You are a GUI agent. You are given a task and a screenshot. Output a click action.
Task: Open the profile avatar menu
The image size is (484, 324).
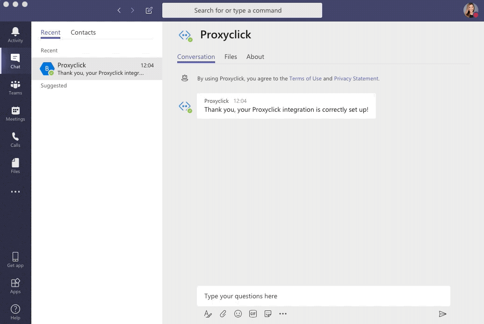pos(470,10)
